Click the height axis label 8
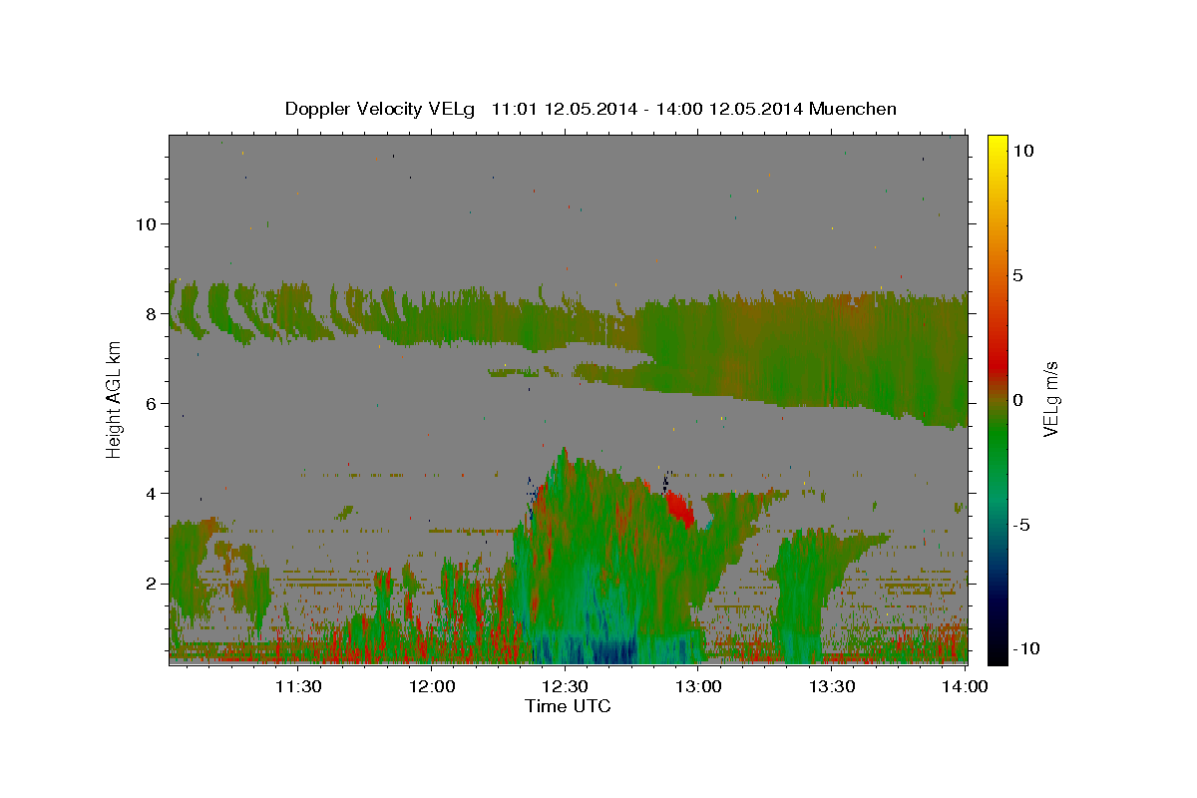The height and width of the screenshot is (798, 1197). 150,313
